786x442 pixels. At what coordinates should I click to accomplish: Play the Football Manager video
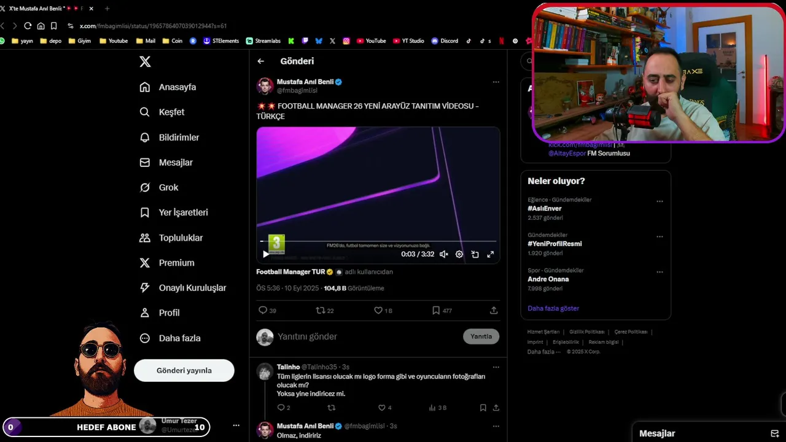tap(266, 254)
